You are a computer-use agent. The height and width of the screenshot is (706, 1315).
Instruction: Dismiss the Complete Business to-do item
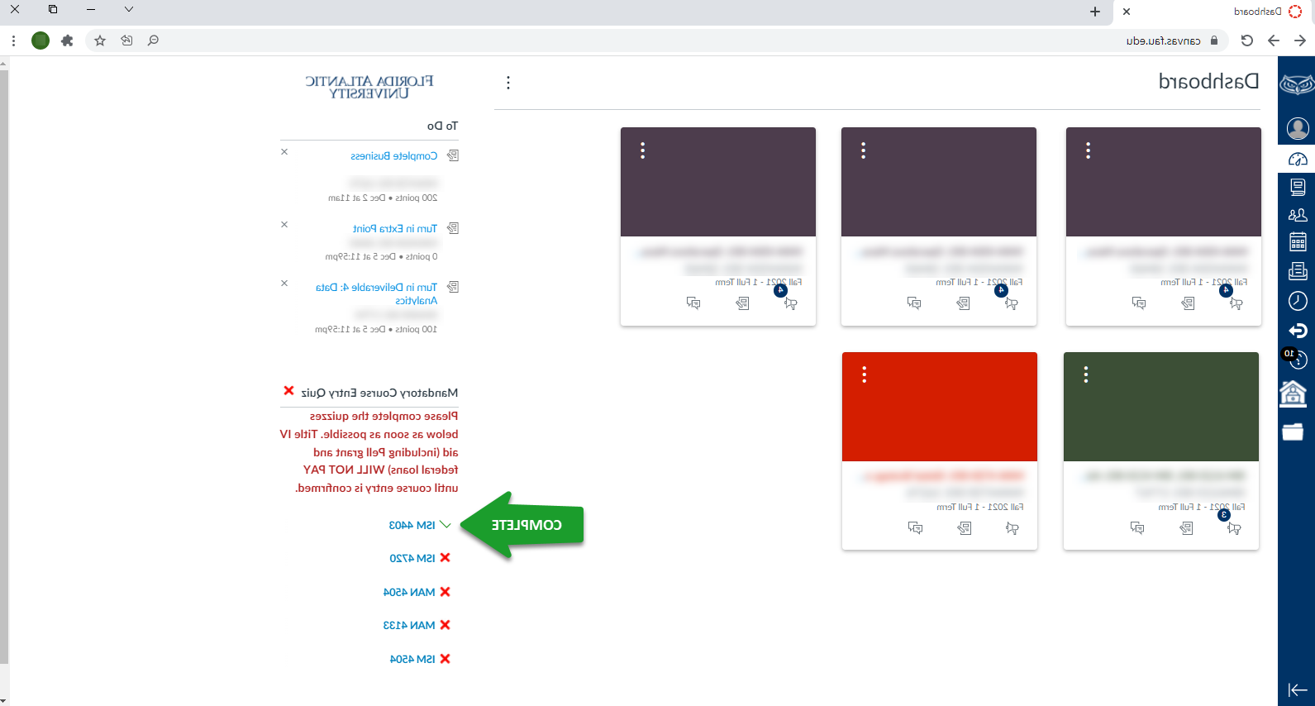tap(284, 152)
